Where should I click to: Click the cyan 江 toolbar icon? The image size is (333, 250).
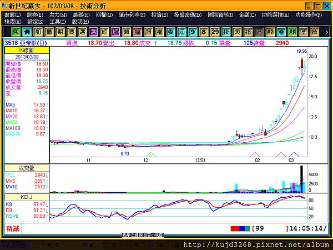(x=181, y=32)
